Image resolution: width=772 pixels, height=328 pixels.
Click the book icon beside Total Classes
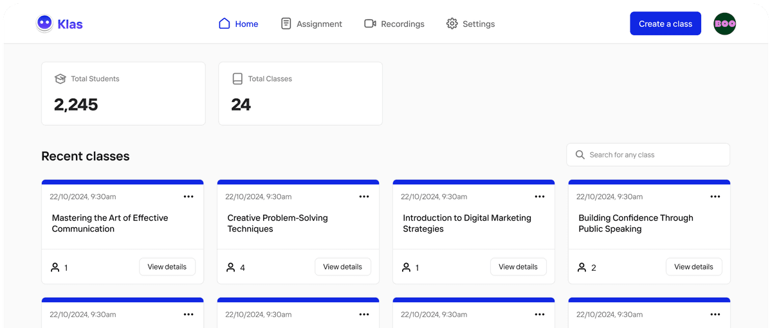[x=237, y=79]
